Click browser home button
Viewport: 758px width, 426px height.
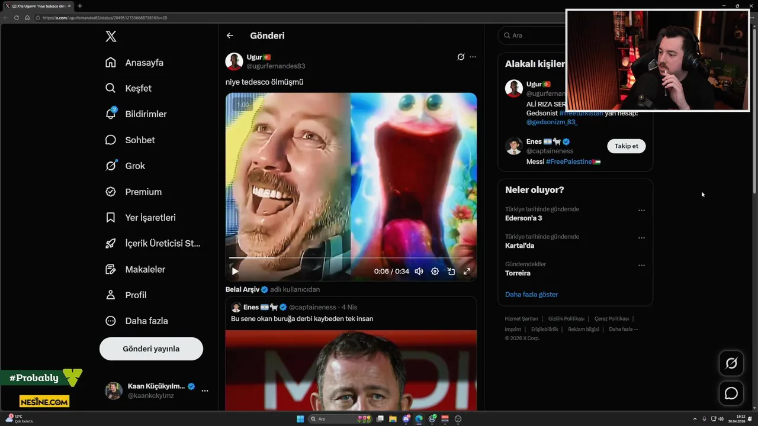(x=27, y=18)
